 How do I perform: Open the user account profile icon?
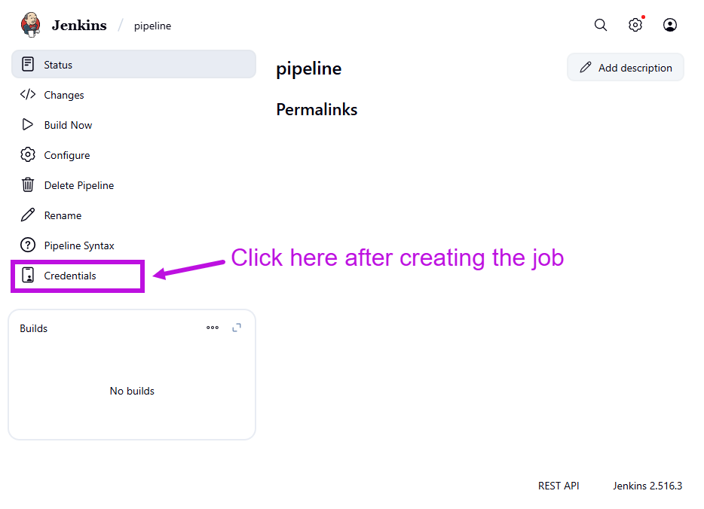[670, 25]
